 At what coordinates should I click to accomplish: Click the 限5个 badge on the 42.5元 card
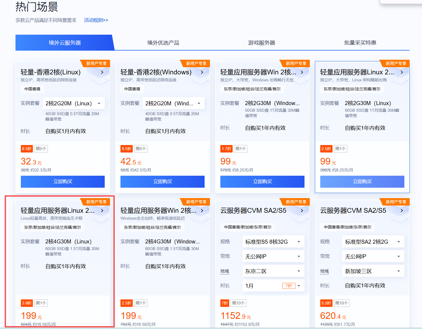(141, 149)
